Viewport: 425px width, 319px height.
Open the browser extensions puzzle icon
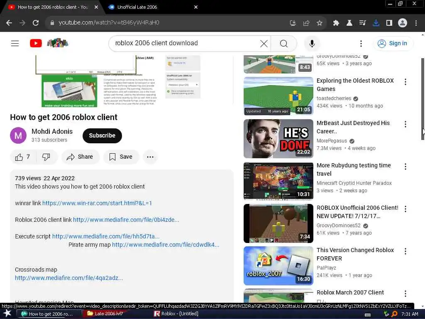tap(336, 23)
